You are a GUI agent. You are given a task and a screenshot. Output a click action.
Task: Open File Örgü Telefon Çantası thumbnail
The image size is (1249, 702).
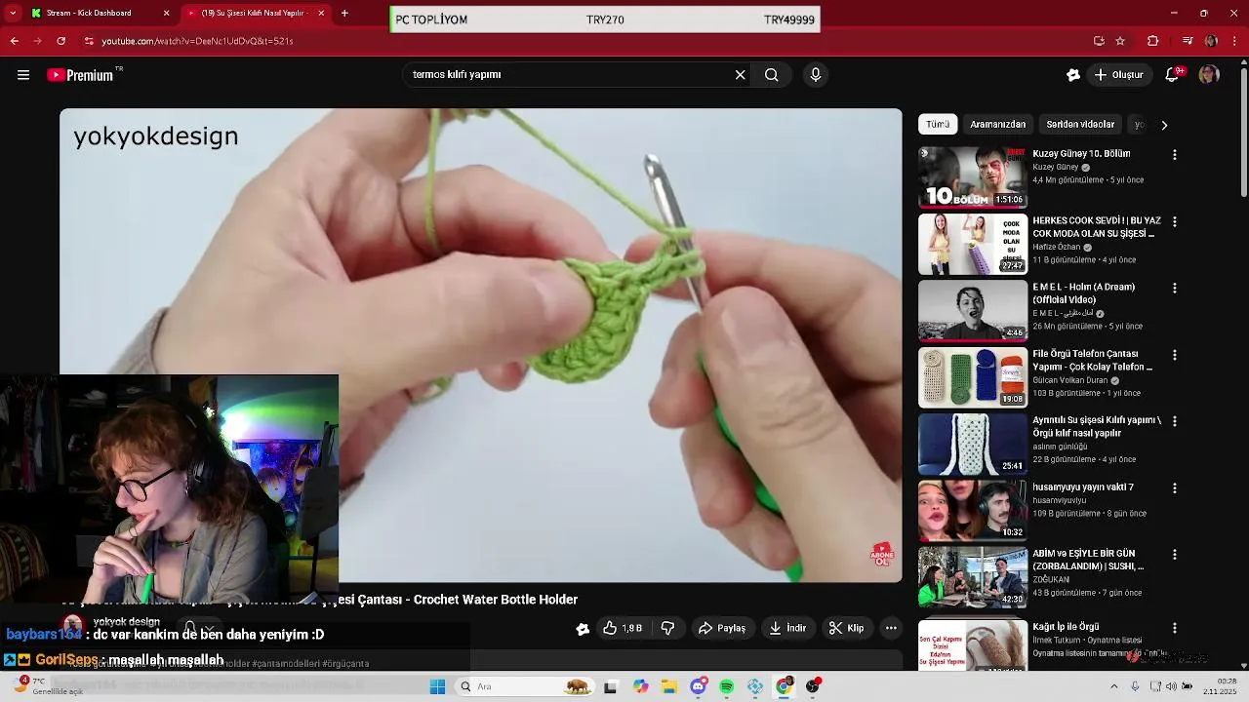coord(973,377)
